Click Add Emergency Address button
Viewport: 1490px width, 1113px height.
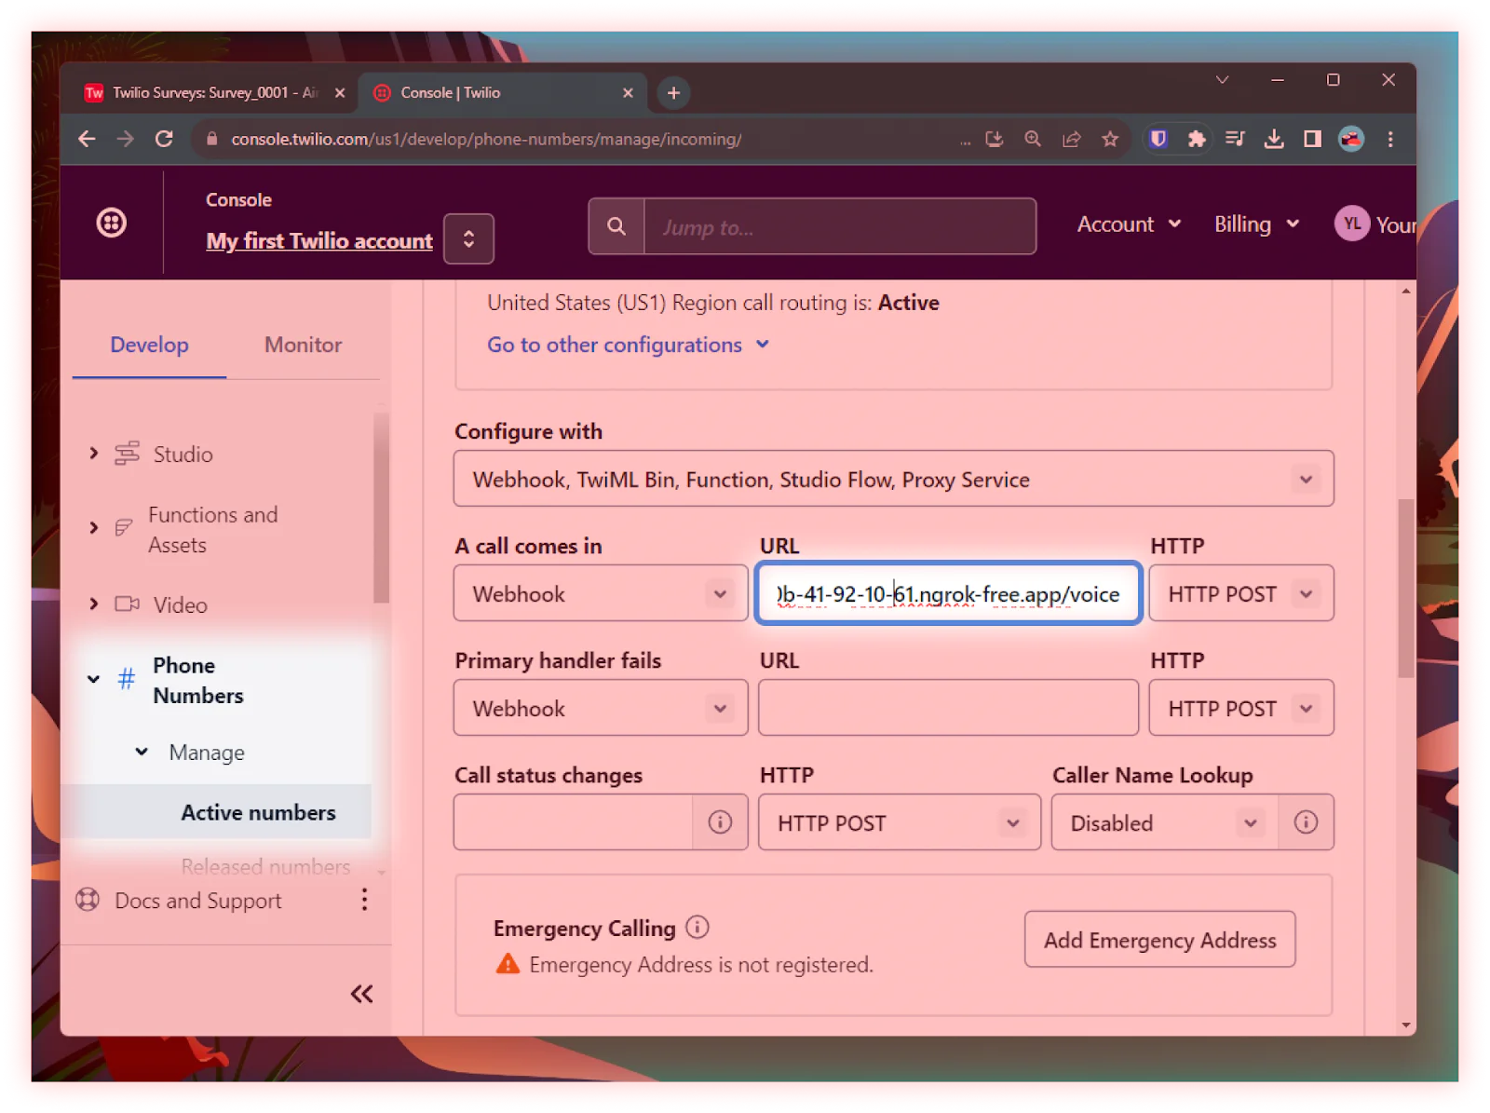[x=1159, y=940]
